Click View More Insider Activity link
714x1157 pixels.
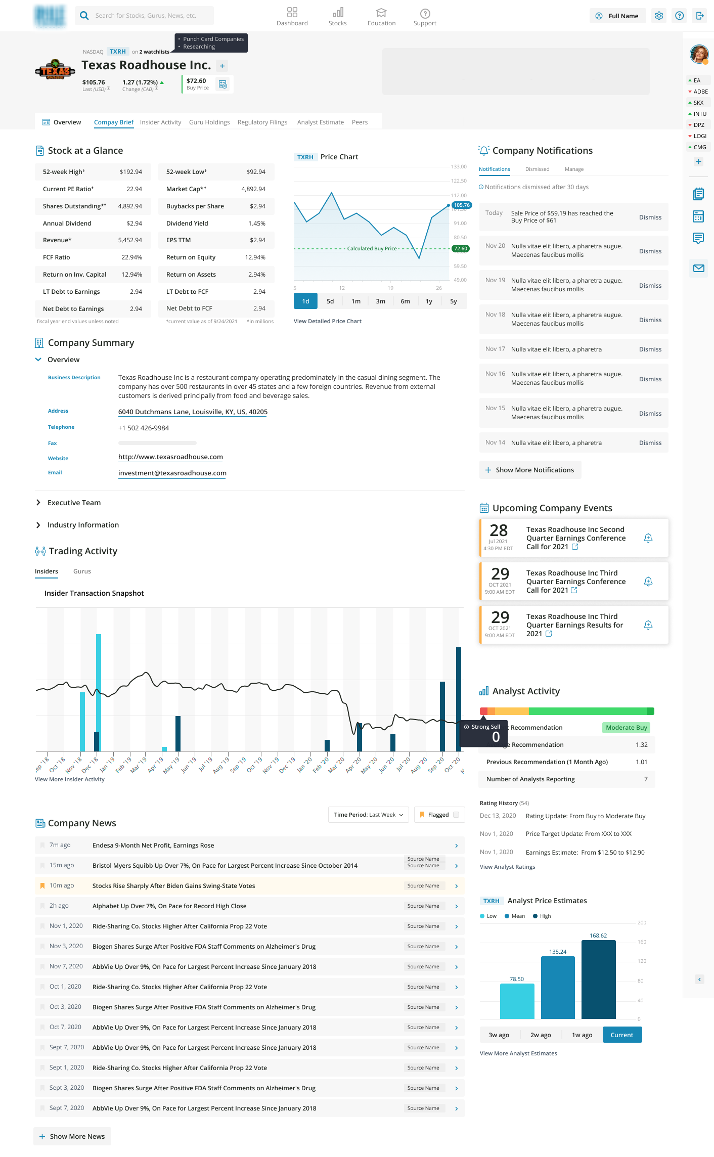point(70,779)
